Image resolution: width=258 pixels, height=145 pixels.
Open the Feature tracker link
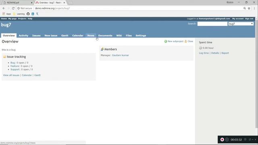coord(15,66)
